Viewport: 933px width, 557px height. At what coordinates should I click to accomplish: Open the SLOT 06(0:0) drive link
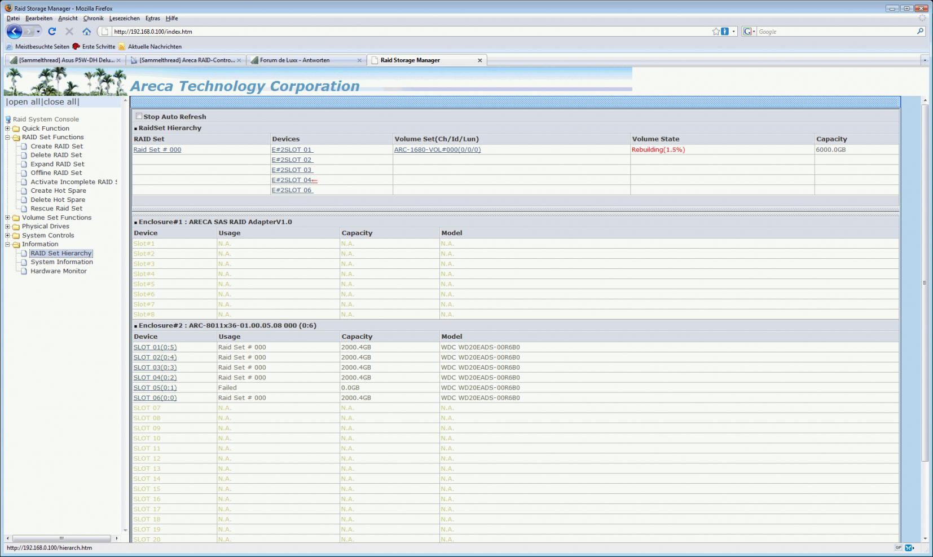point(155,398)
